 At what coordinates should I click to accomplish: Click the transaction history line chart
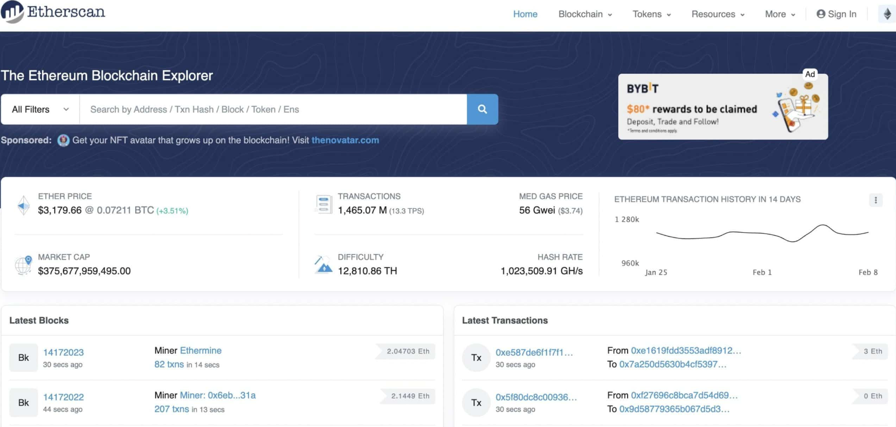(x=762, y=233)
